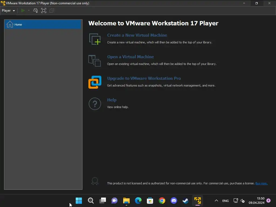Open Steam from the taskbar

tap(185, 201)
